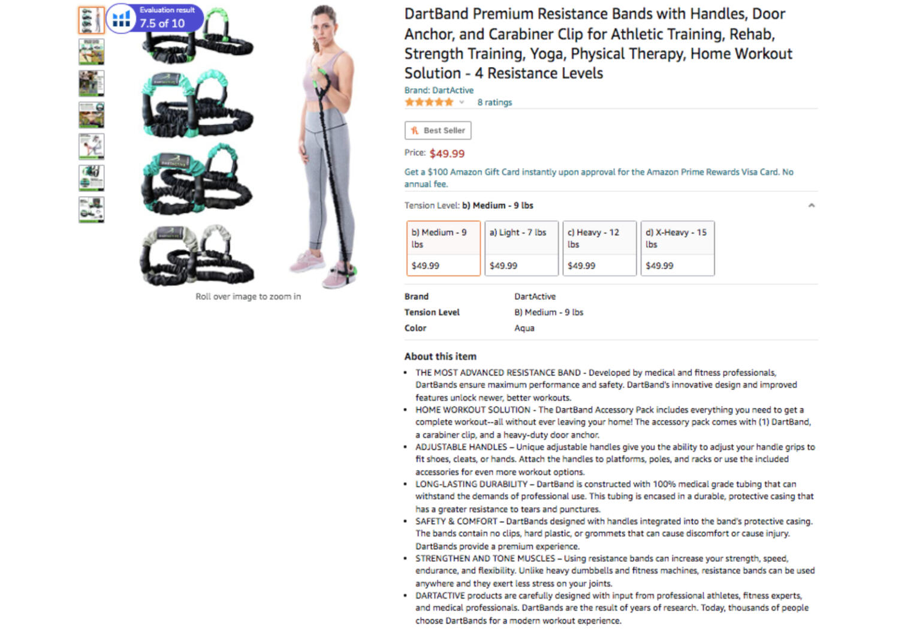Viewport: 899px width, 635px height.
Task: Open the star rating dropdown arrow
Action: (461, 103)
